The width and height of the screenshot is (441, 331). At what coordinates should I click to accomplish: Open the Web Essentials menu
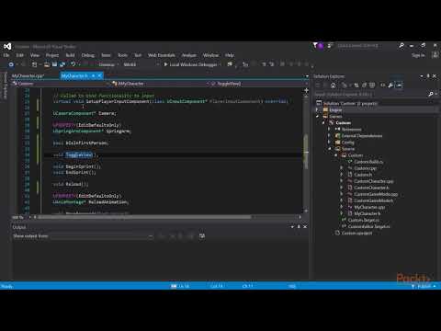point(162,55)
